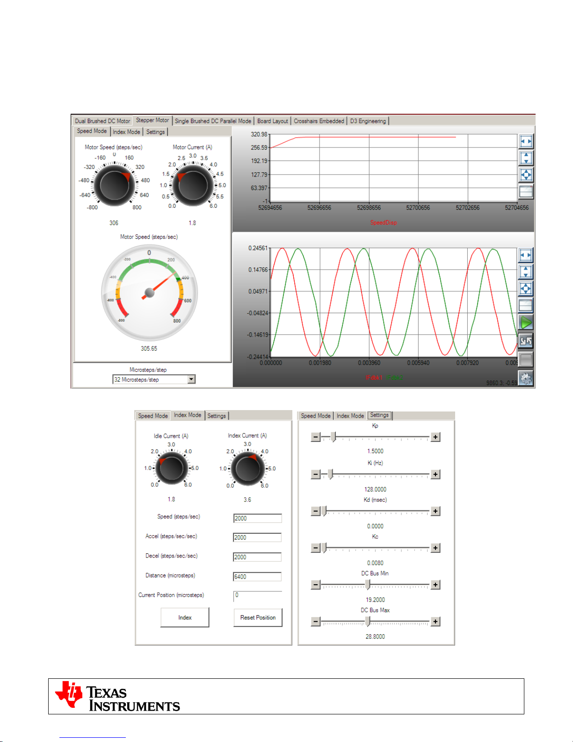The image size is (573, 742).
Task: Click the Speed (steps/sec) input field
Action: (x=257, y=518)
